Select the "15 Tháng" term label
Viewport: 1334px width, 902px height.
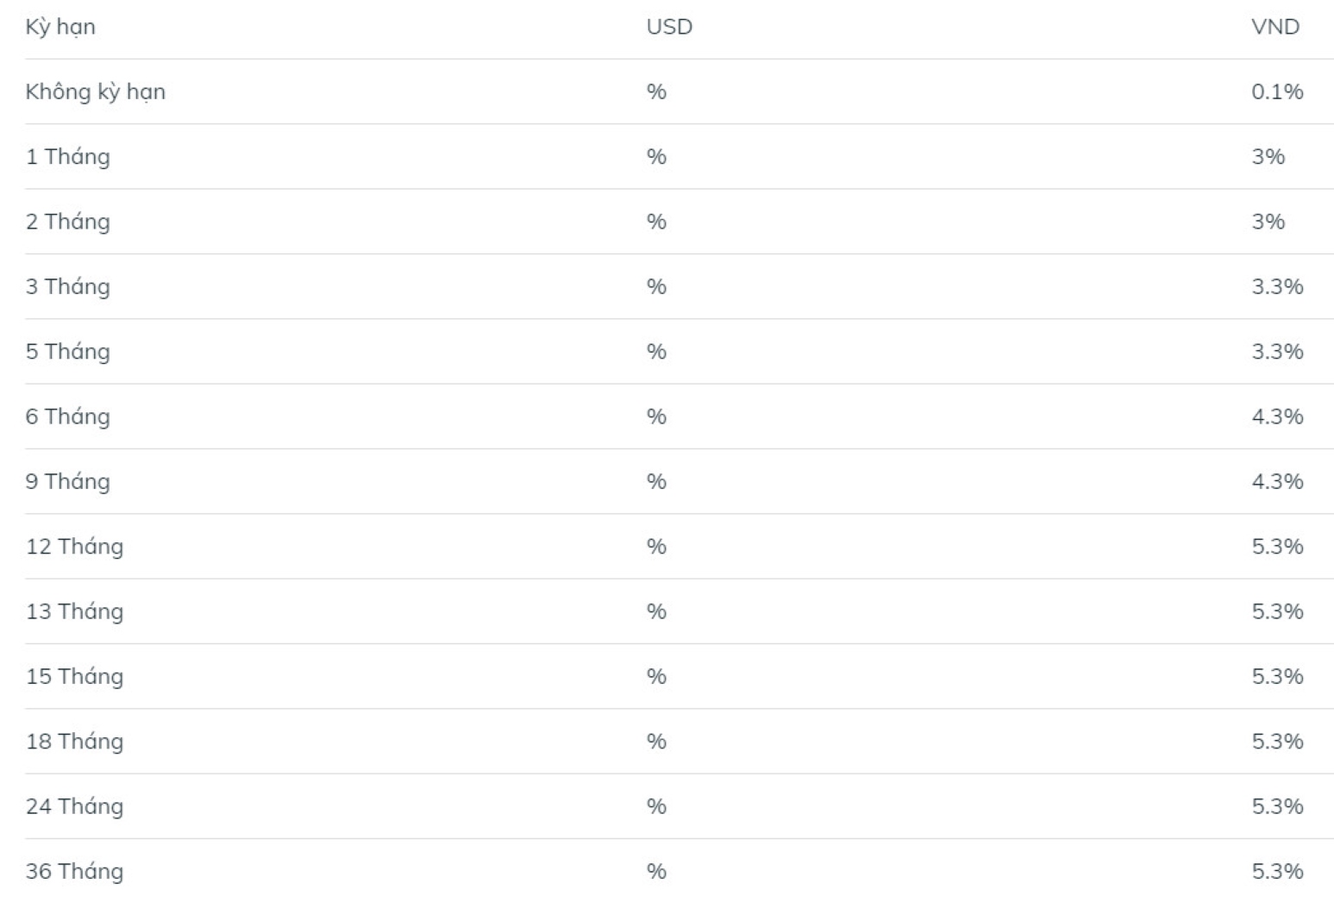74,676
